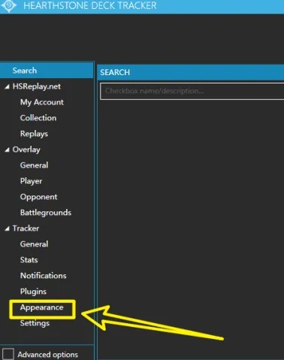Select General under Tracker
Screen dimensions: 284x360
click(x=34, y=244)
